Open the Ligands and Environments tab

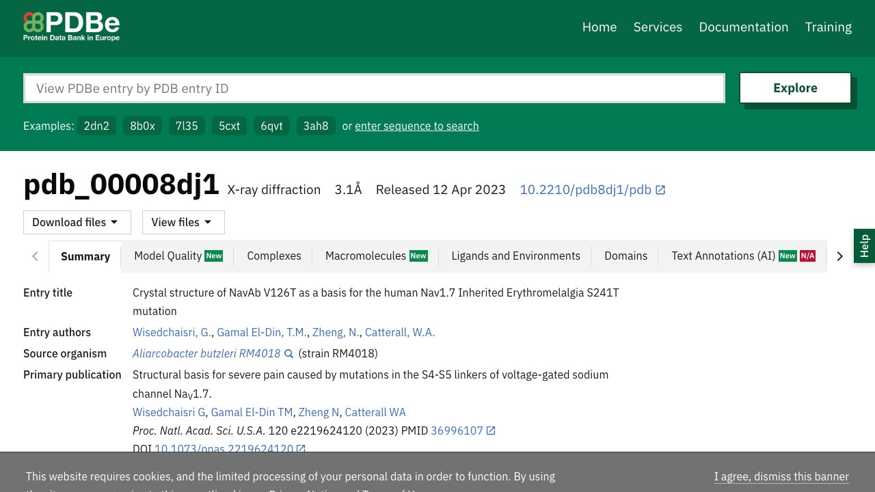coord(515,256)
